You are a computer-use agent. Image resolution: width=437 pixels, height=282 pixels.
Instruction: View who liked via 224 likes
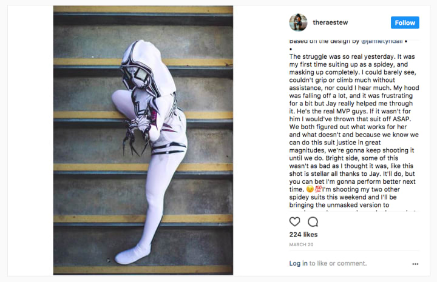click(x=303, y=235)
